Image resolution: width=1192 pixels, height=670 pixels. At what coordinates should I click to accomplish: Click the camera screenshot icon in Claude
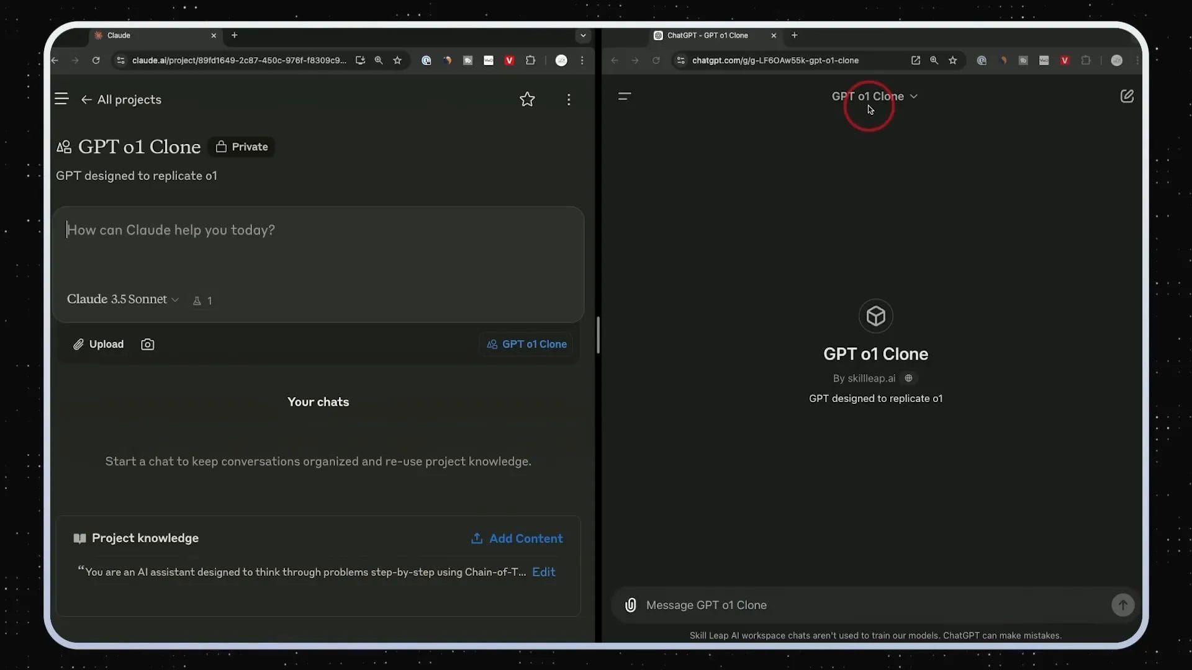pos(147,344)
